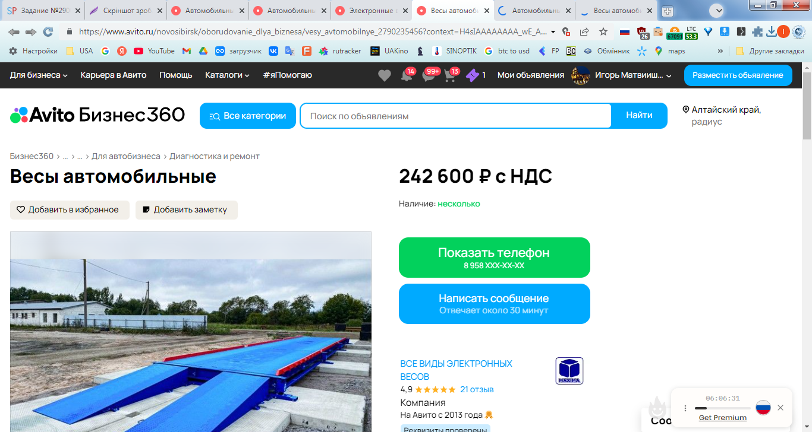812x432 pixels.
Task: Show hidden bookmarks with the » chevron
Action: [720, 51]
